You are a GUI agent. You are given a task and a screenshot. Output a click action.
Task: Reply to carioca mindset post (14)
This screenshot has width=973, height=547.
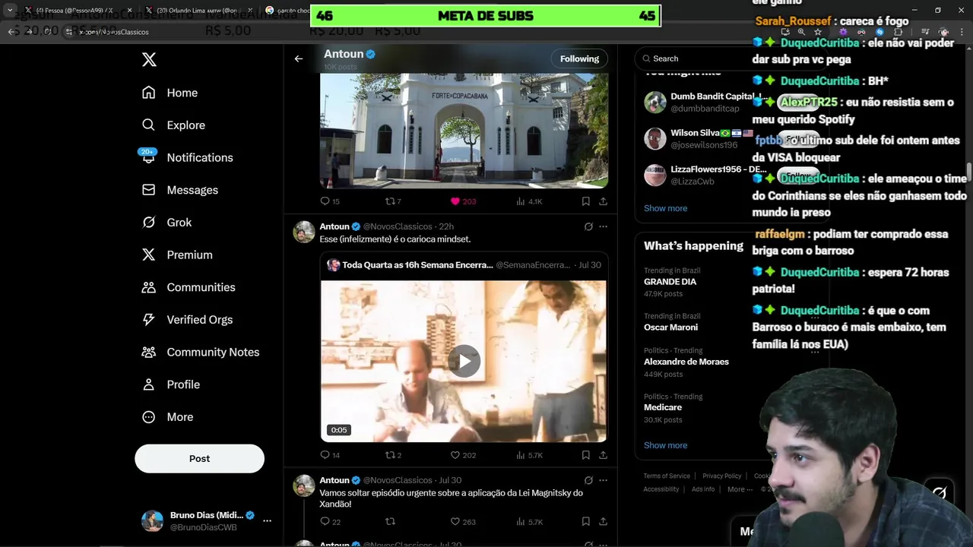point(330,455)
